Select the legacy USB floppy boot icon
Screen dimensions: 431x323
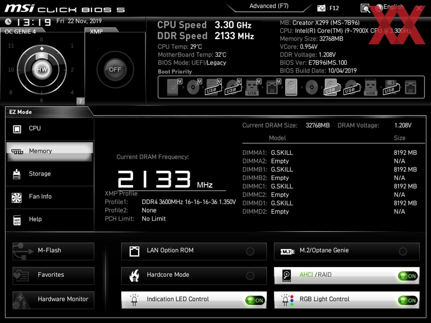391,87
